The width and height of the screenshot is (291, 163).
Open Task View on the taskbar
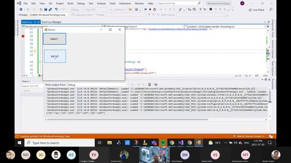click(x=100, y=143)
